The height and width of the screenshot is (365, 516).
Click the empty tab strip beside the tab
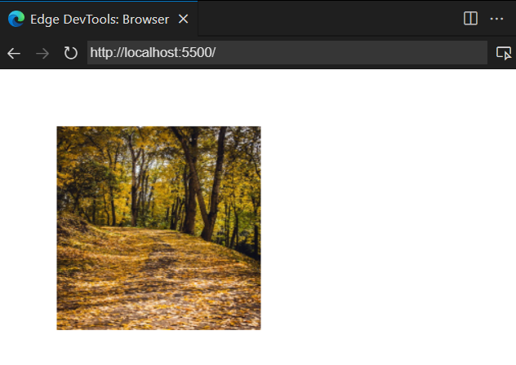pos(327,18)
